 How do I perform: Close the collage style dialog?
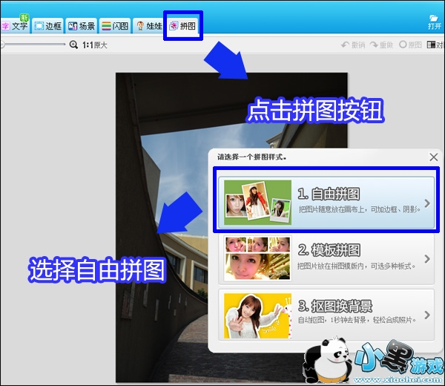click(433, 157)
